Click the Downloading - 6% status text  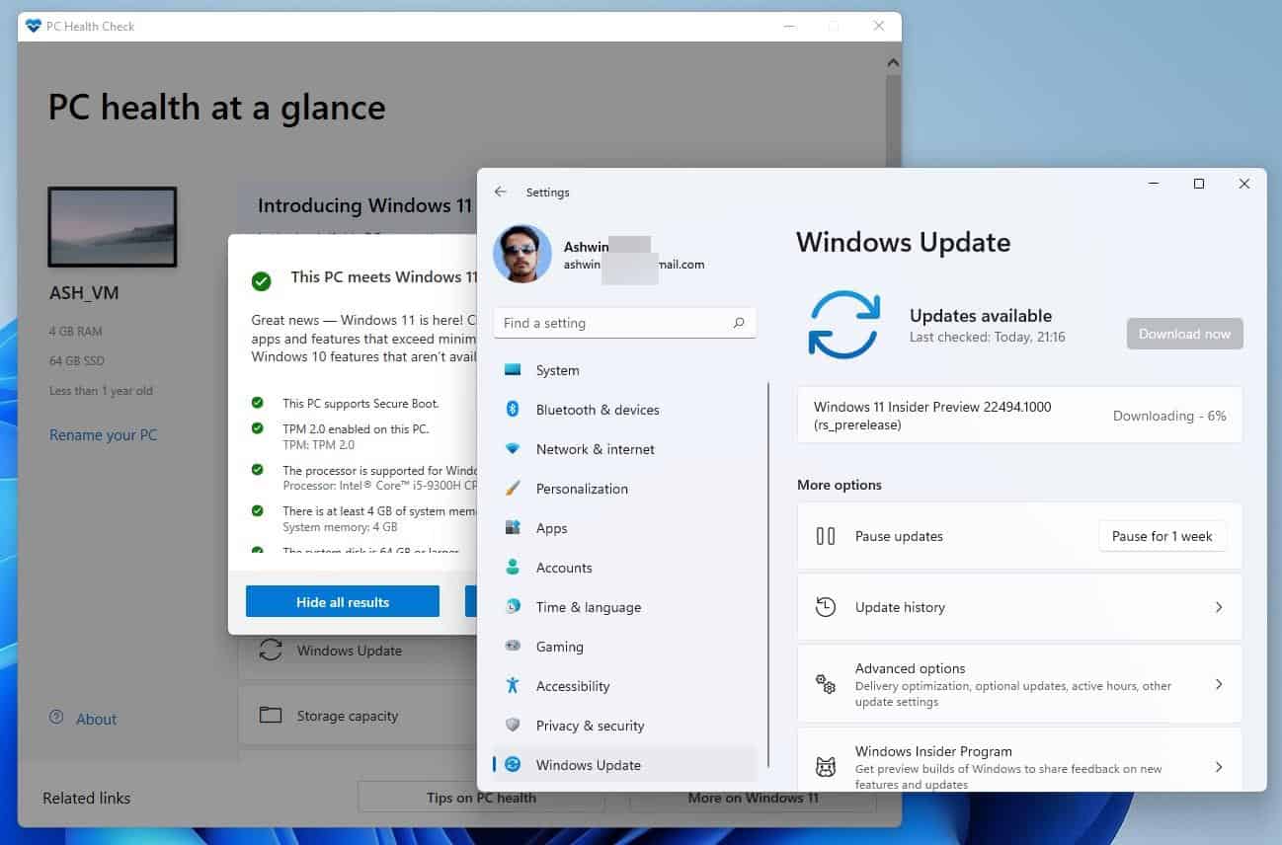point(1169,416)
